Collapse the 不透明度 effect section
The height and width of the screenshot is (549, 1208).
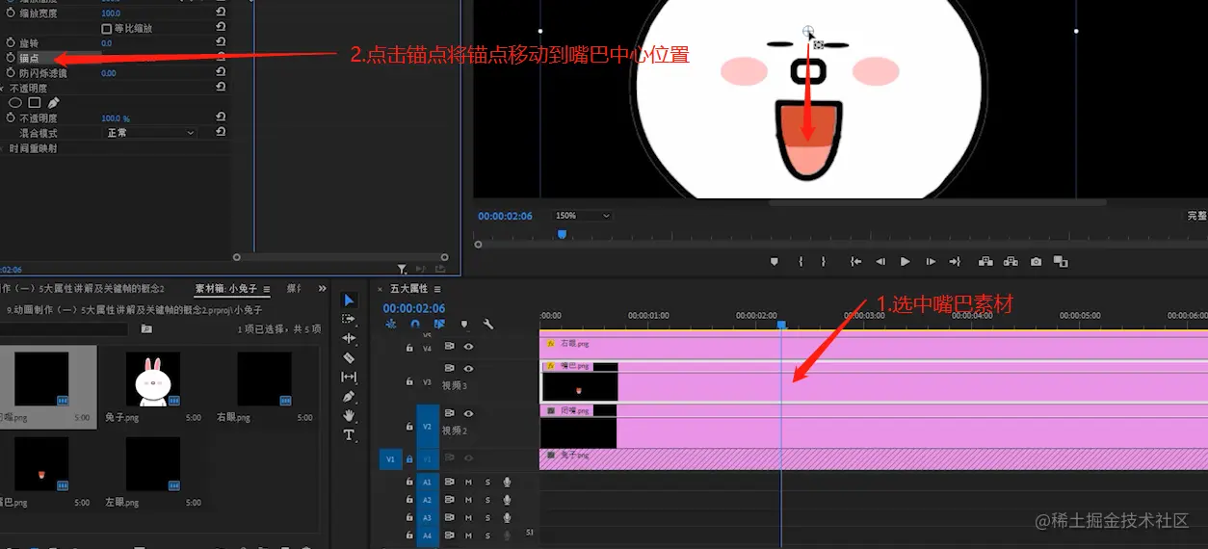3,88
